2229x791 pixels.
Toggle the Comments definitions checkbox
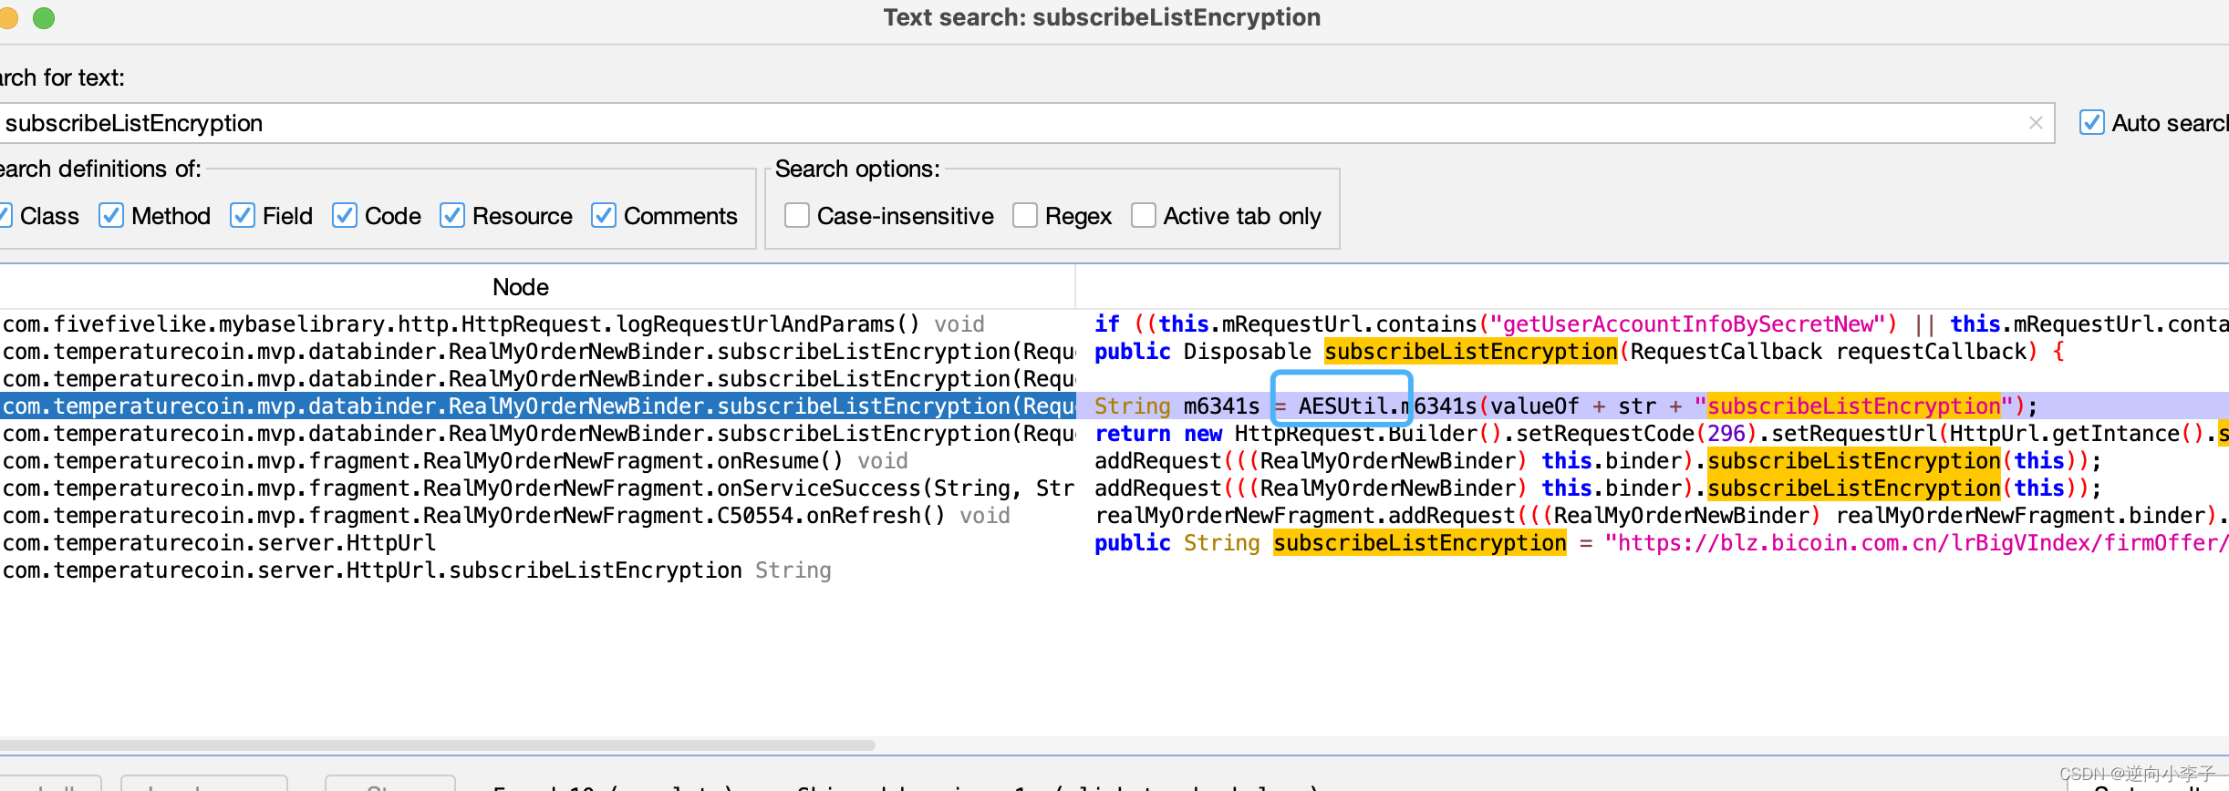pos(604,216)
